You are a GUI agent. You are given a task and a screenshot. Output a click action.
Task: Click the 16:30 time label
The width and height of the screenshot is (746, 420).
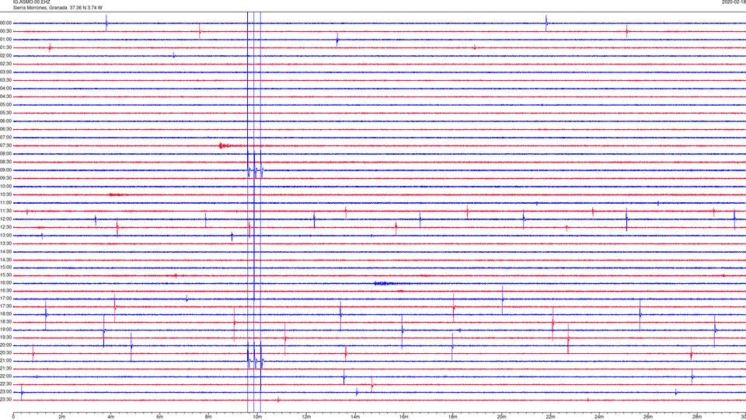click(x=6, y=290)
